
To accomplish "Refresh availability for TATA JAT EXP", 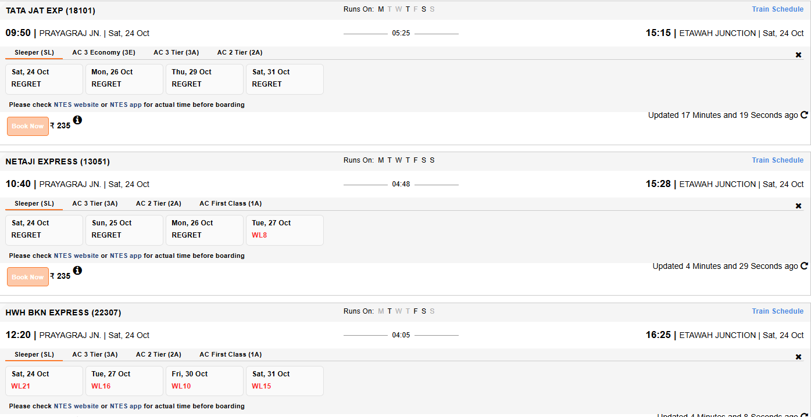I will (805, 115).
